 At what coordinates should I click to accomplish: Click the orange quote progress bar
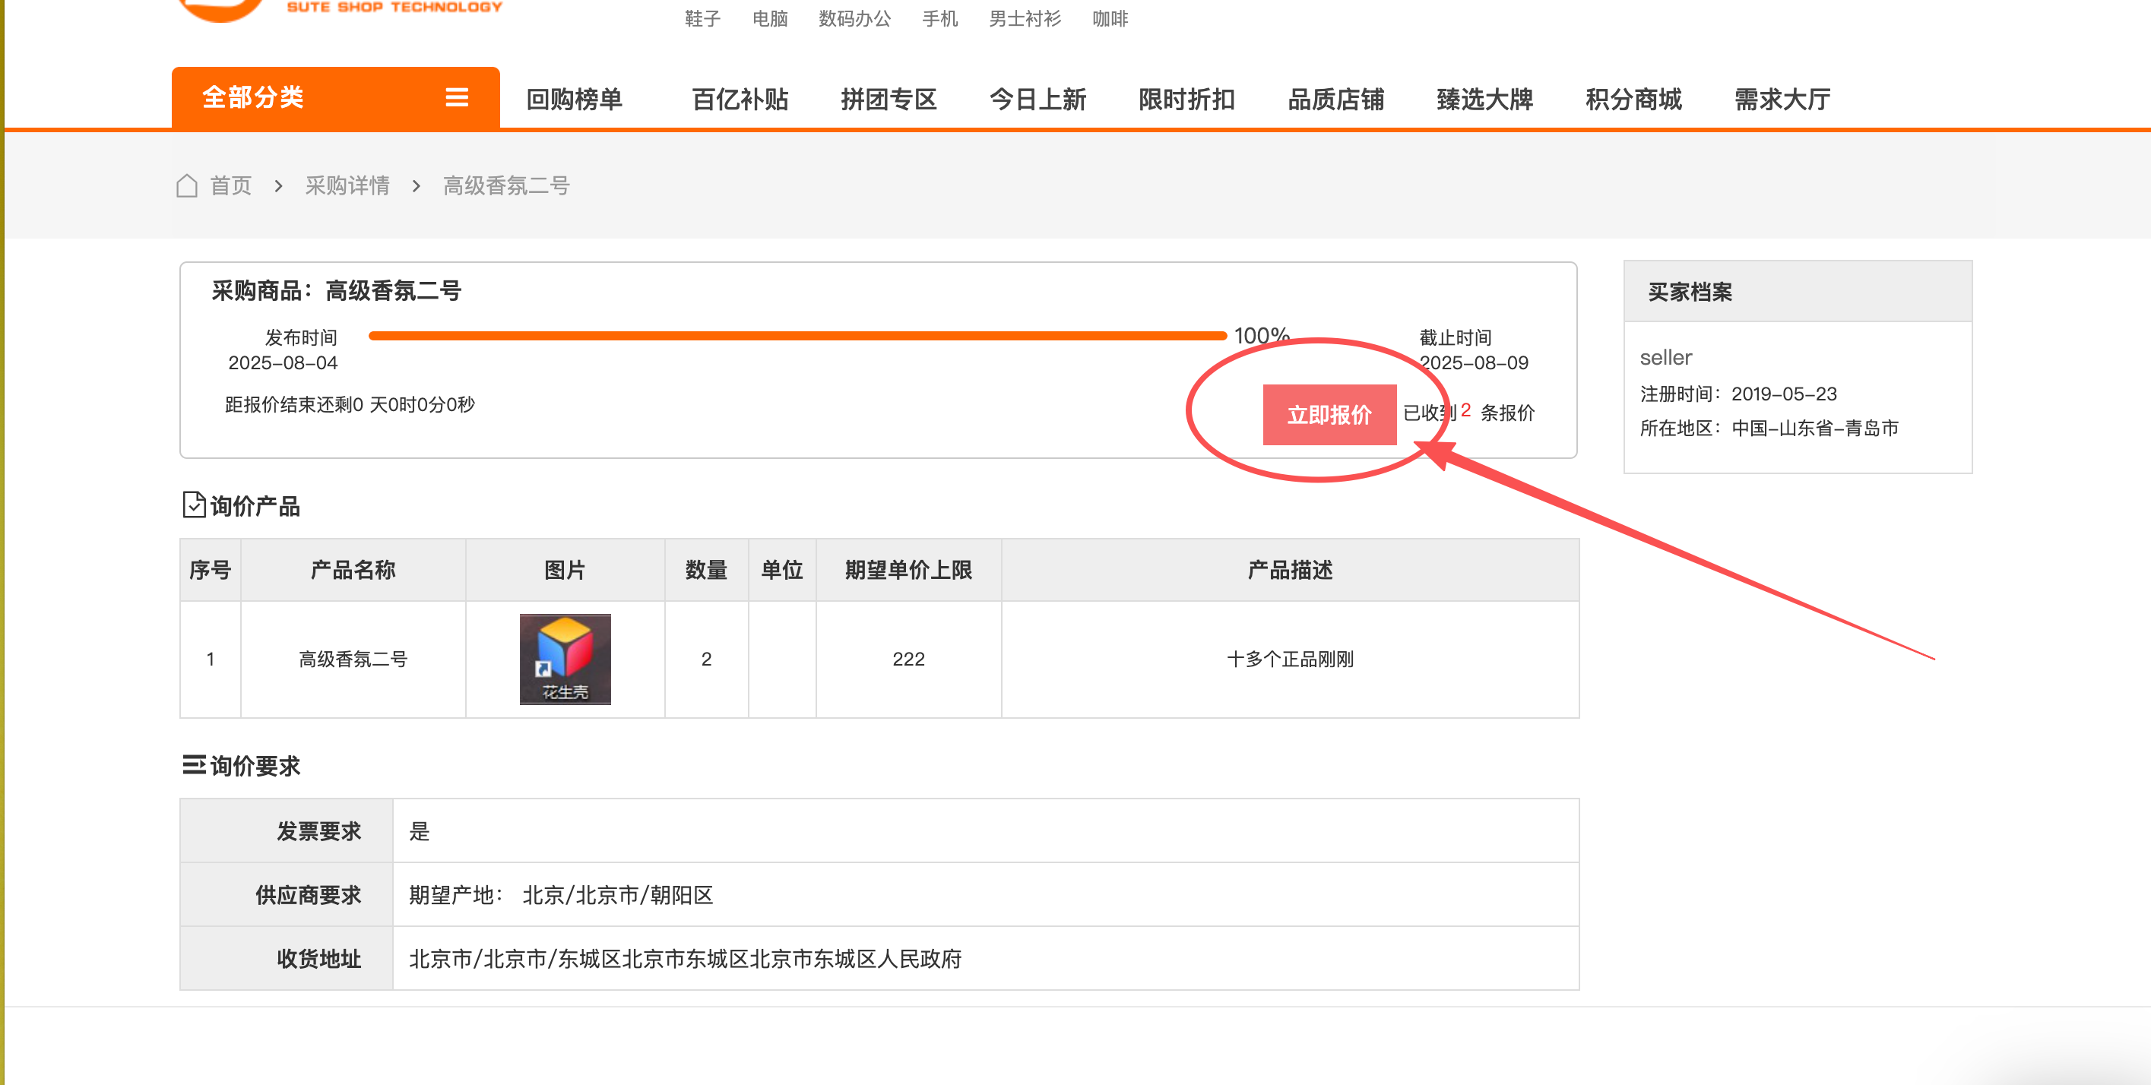[797, 336]
